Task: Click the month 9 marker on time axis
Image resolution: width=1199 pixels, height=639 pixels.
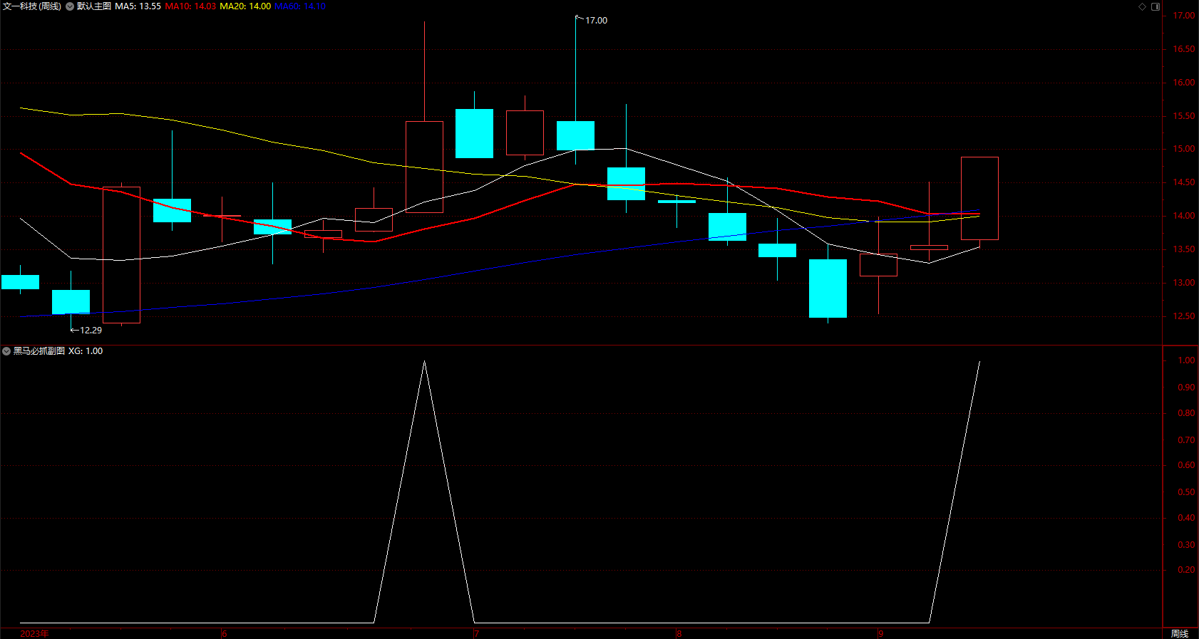Action: [x=881, y=633]
